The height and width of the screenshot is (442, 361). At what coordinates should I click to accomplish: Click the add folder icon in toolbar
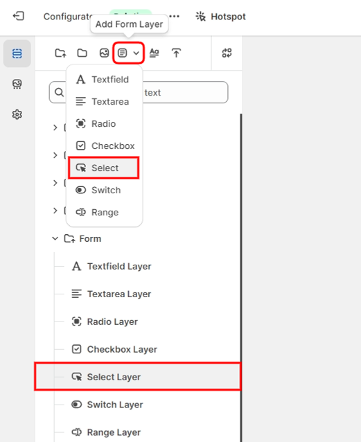coord(82,53)
